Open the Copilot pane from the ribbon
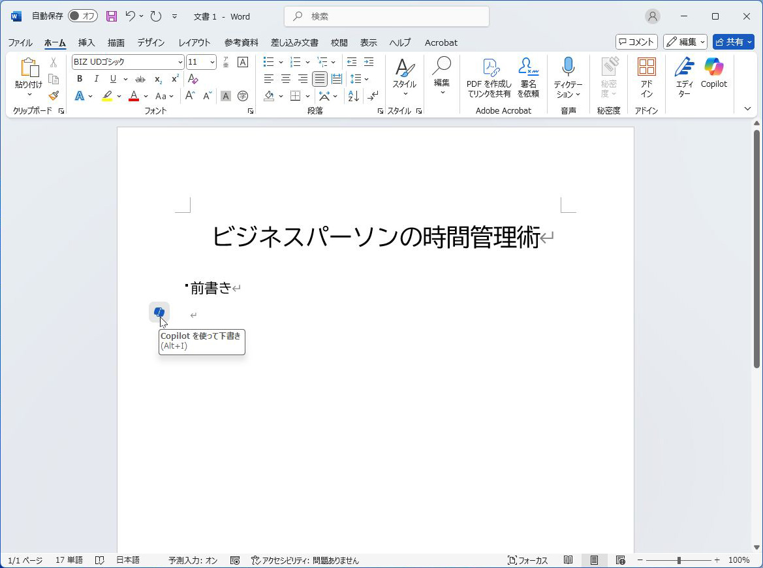763x568 pixels. click(713, 72)
